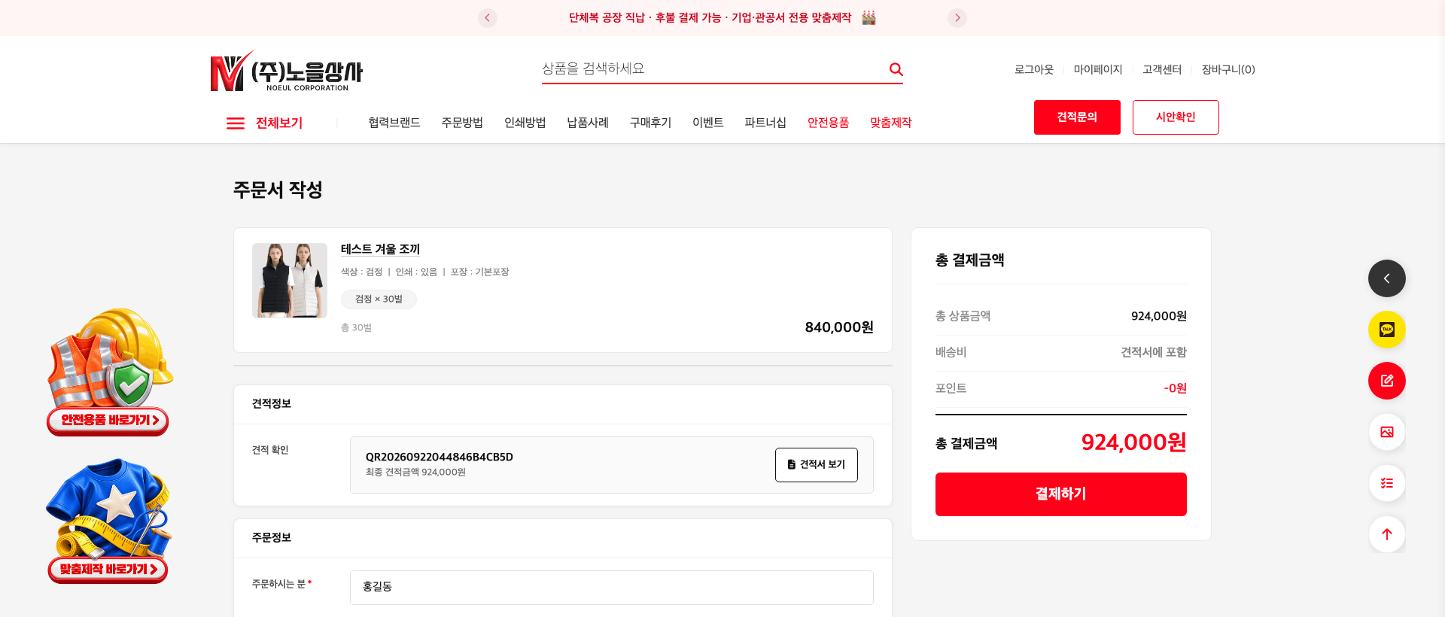Open 협력브랜드 menu
This screenshot has width=1445, height=617.
coord(394,123)
